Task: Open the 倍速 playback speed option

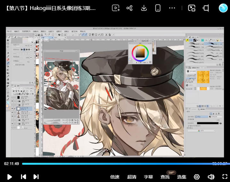Action: [115, 177]
